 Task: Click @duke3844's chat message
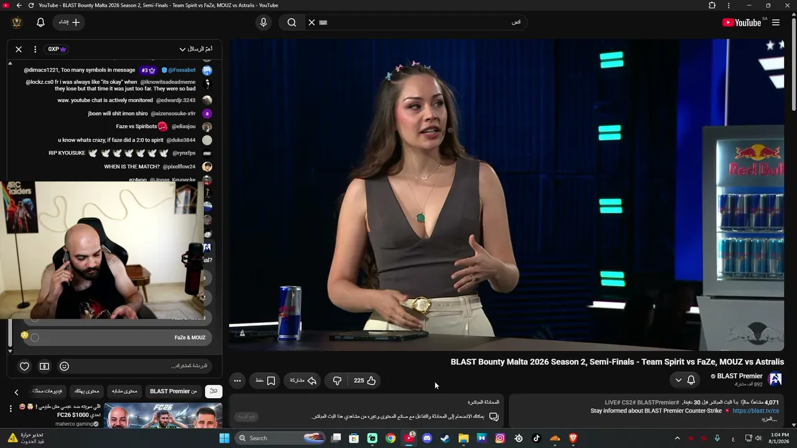[x=110, y=140]
